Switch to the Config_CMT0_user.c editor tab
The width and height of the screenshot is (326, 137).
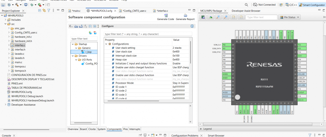pos(133,11)
